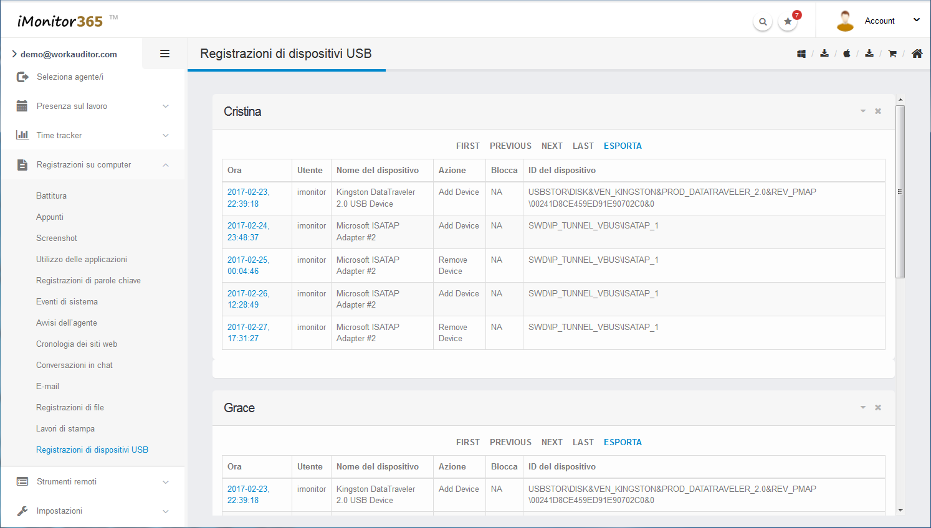The width and height of the screenshot is (931, 528).
Task: Click the Windows logo icon
Action: point(801,54)
